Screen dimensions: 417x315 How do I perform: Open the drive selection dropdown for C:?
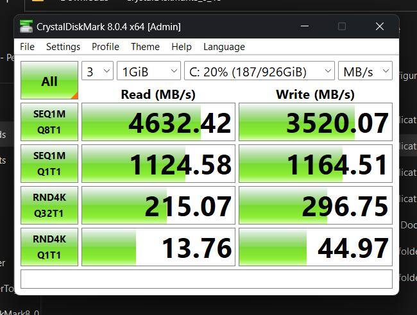259,72
